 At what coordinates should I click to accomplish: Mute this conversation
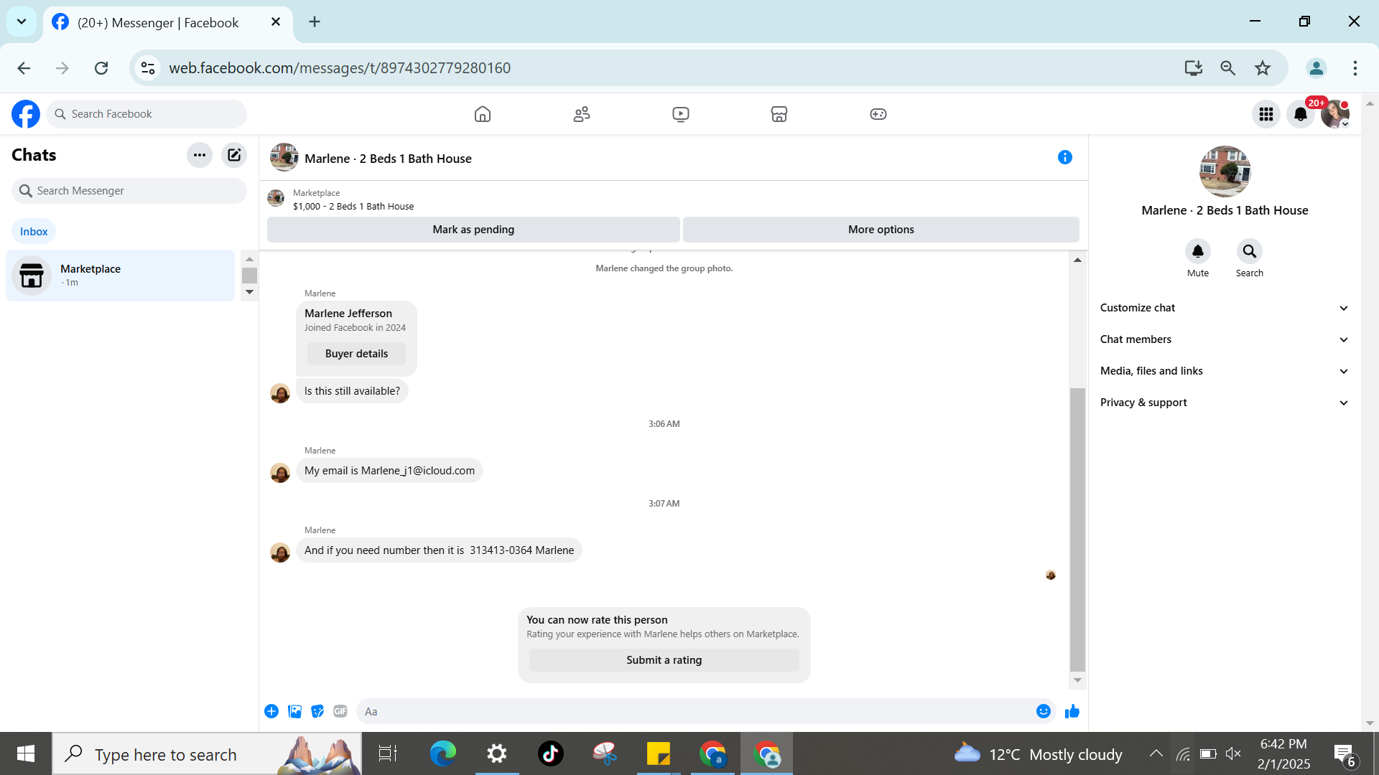[1197, 252]
